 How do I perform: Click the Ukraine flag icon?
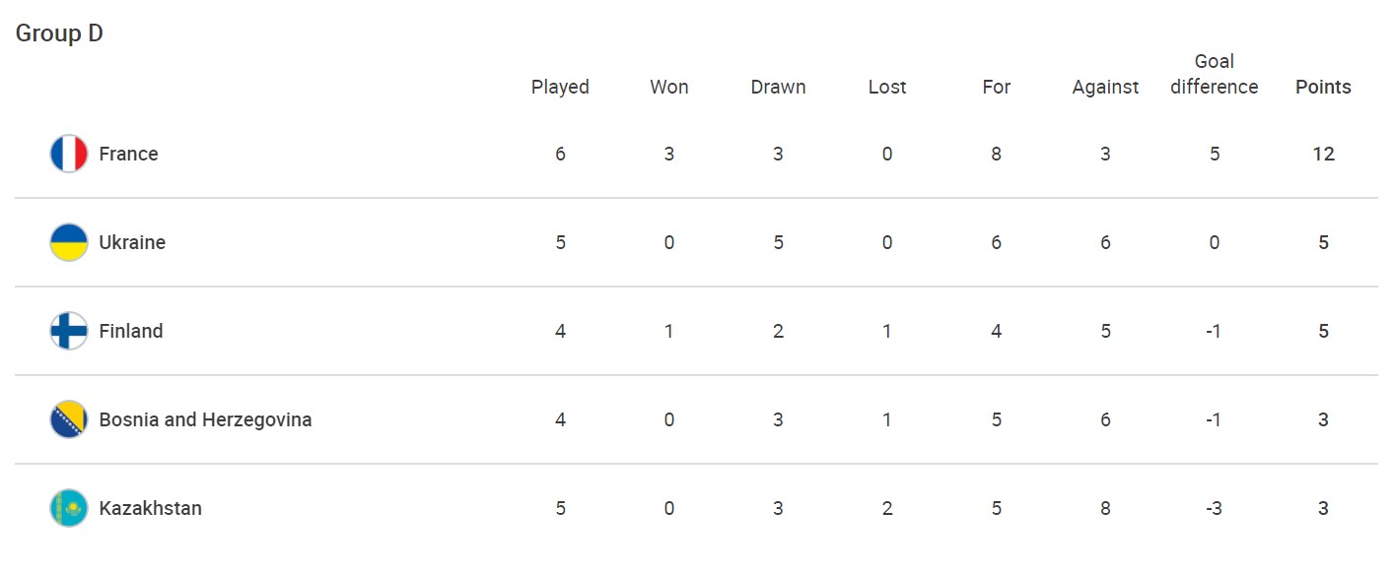[x=69, y=243]
